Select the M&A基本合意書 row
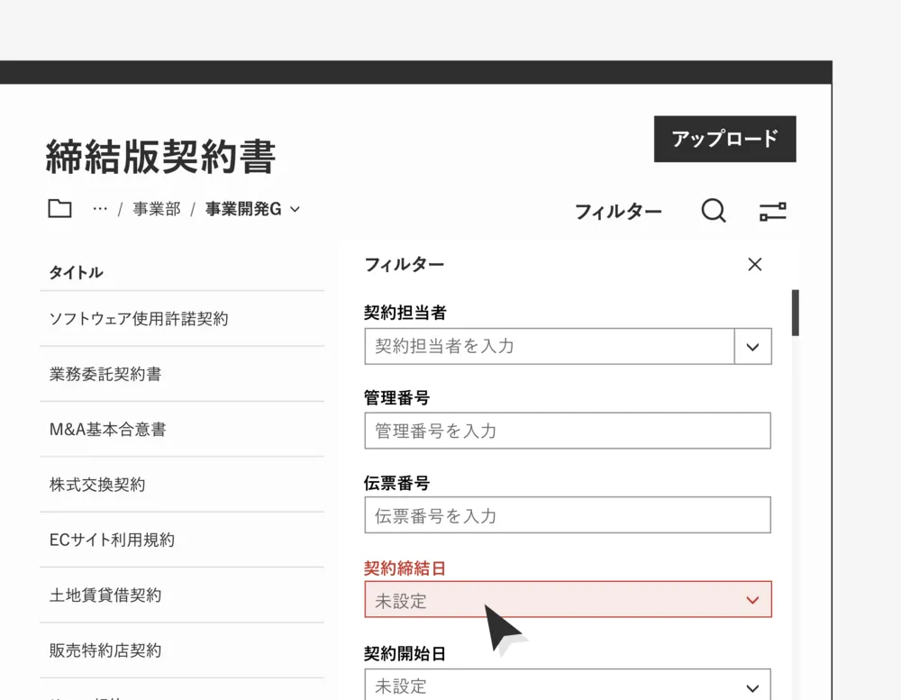 (108, 430)
